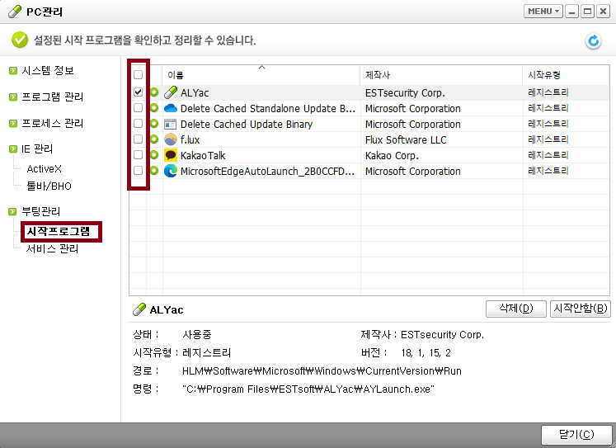Click green status dot of f.lux row

(154, 139)
